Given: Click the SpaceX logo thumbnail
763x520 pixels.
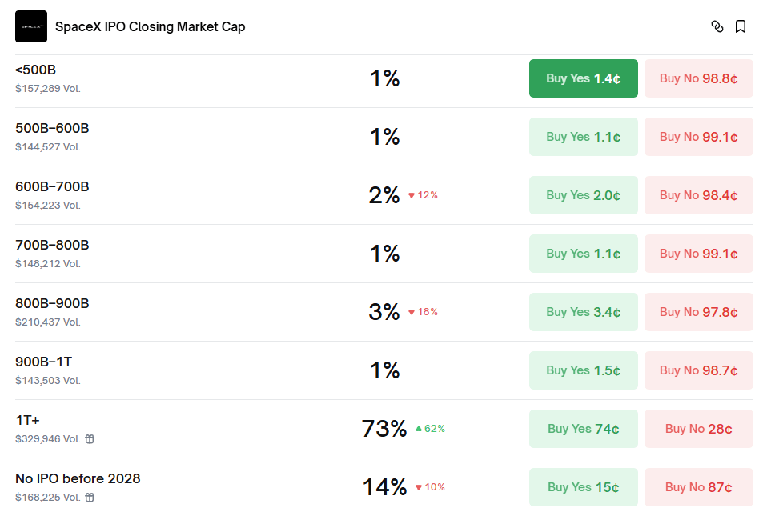Looking at the screenshot, I should [x=31, y=26].
